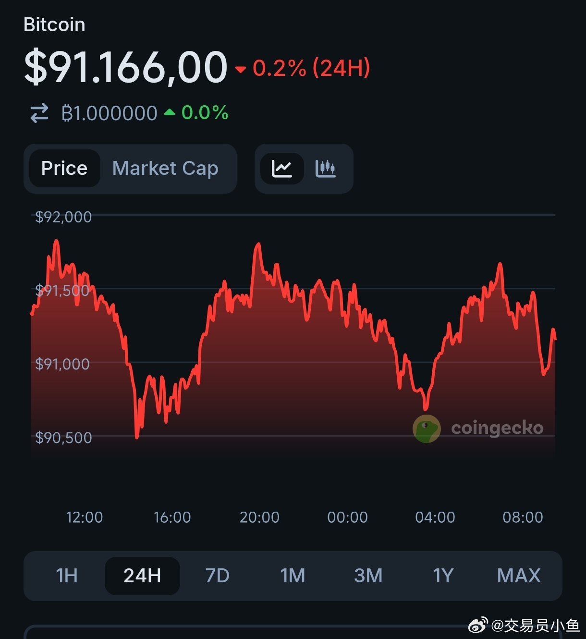Switch to line chart view icon
The image size is (586, 639).
pos(282,169)
